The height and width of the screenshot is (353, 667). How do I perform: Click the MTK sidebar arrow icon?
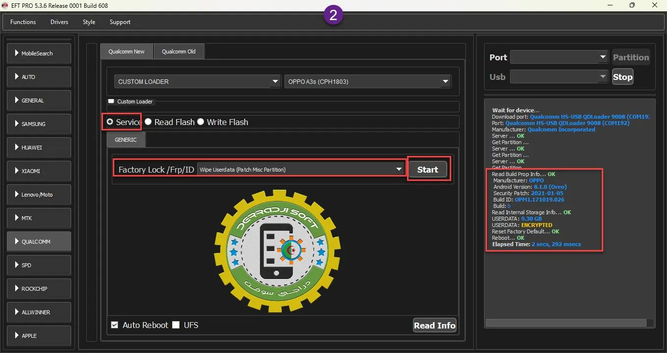click(x=17, y=218)
